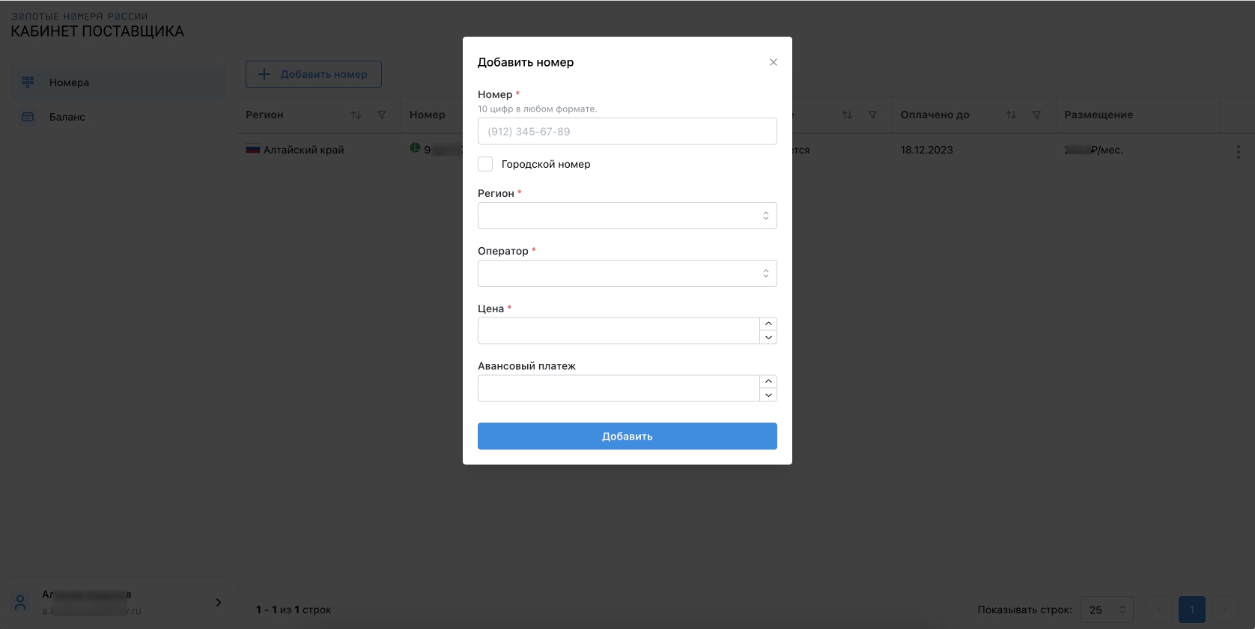The image size is (1255, 629).
Task: Click the Номера grid icon
Action: (28, 82)
